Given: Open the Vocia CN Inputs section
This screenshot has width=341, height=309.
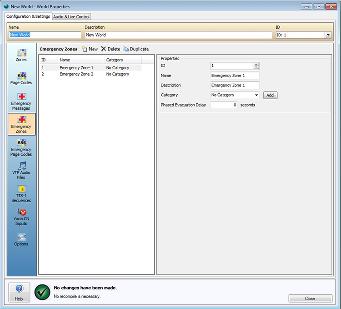Looking at the screenshot, I should pos(21,217).
